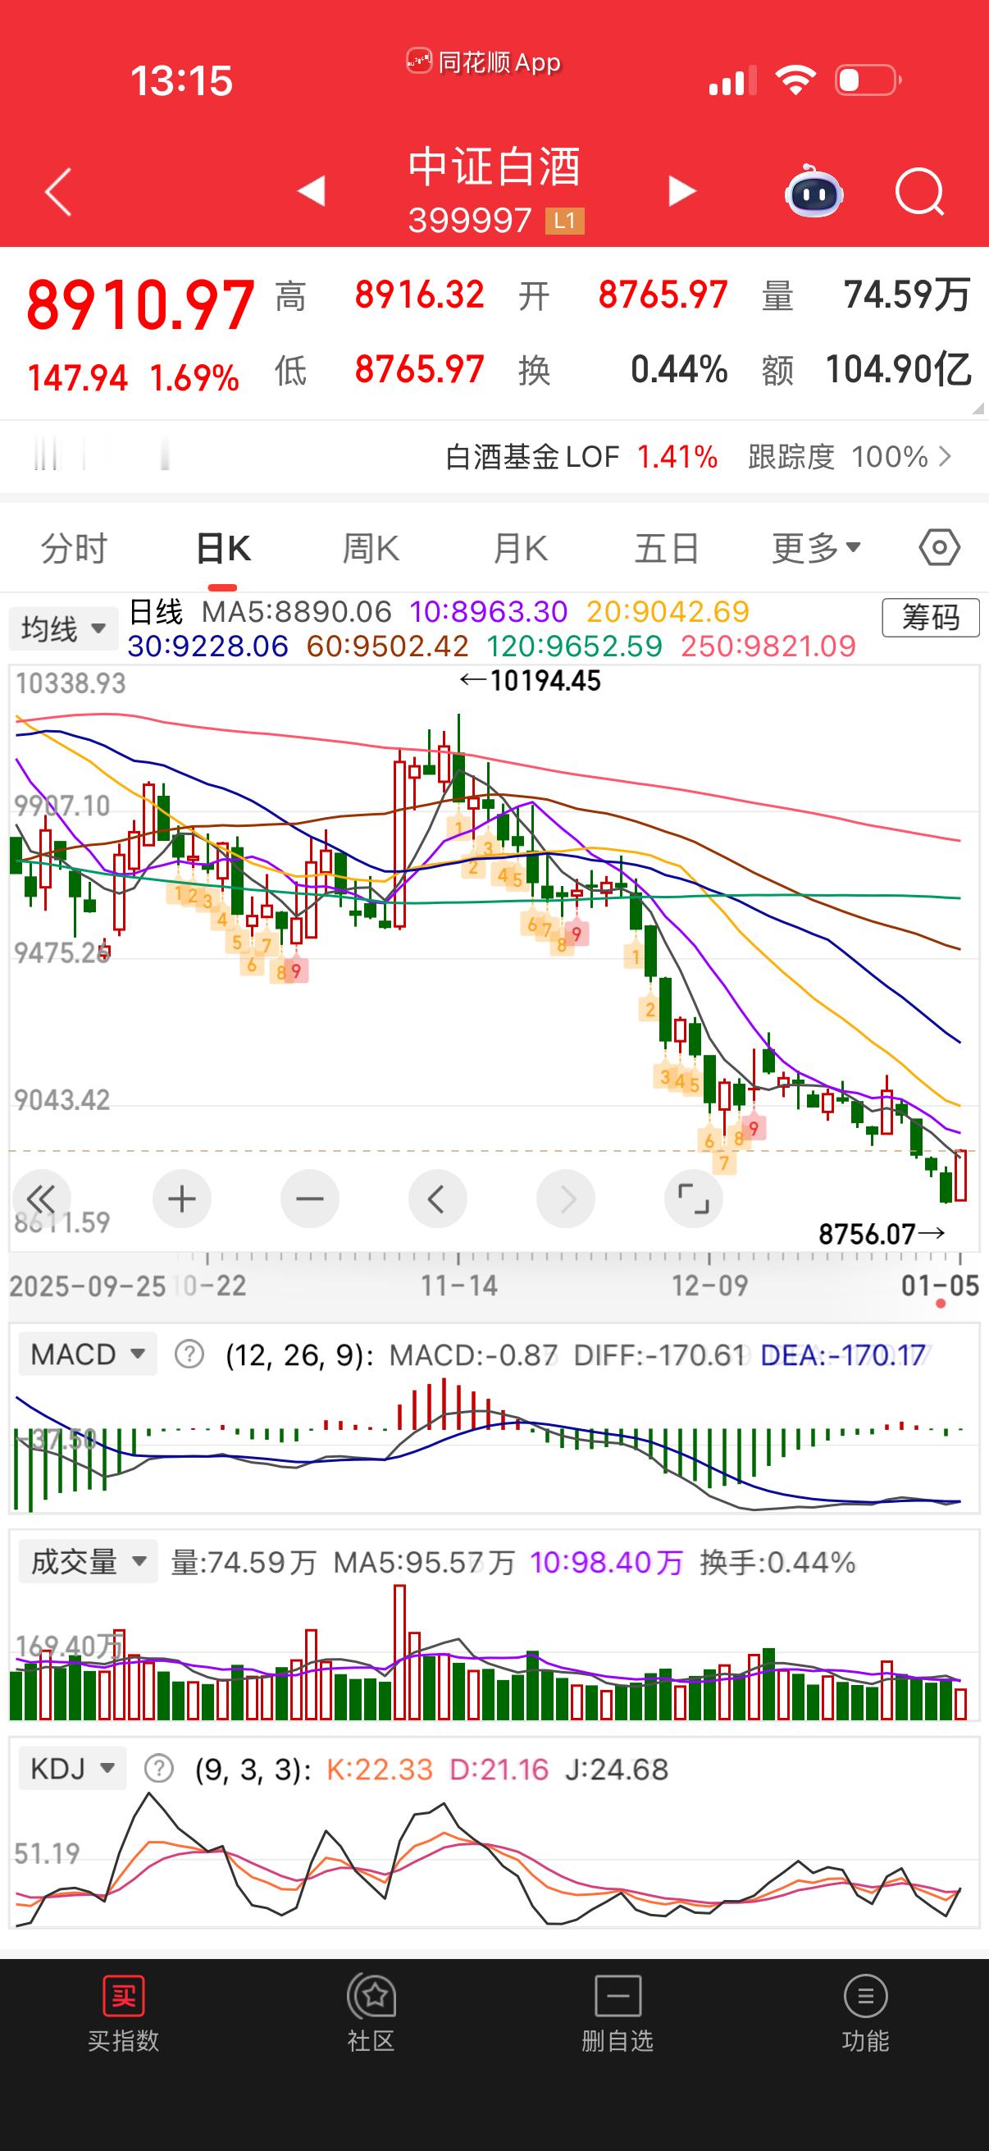Open chart settings hexagon icon
This screenshot has width=989, height=2151.
[x=940, y=548]
